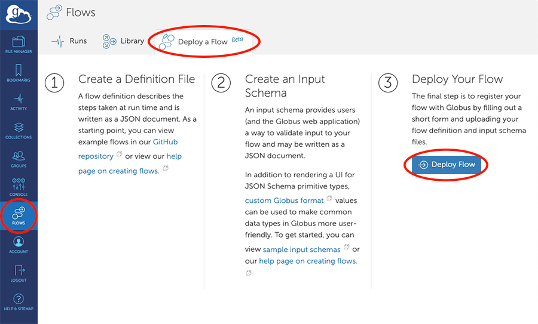Go to Activity in the sidebar
Image resolution: width=538 pixels, height=324 pixels.
click(19, 101)
